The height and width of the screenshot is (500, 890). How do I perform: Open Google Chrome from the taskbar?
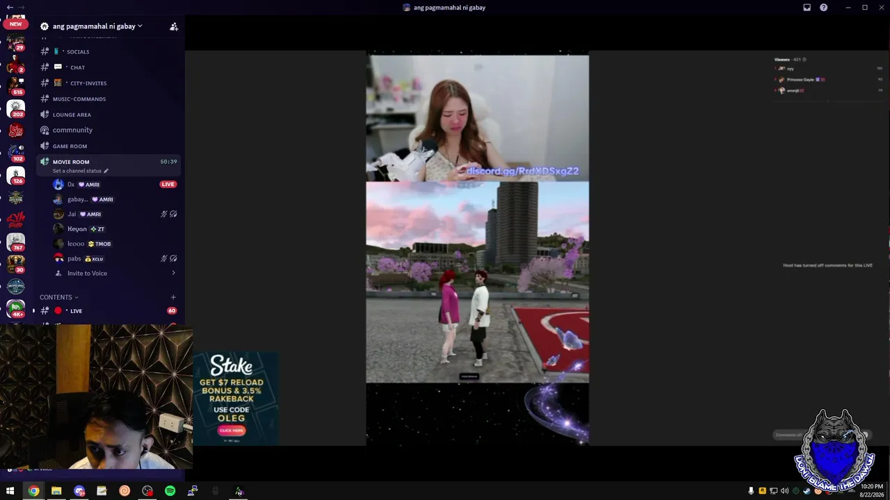tap(33, 491)
